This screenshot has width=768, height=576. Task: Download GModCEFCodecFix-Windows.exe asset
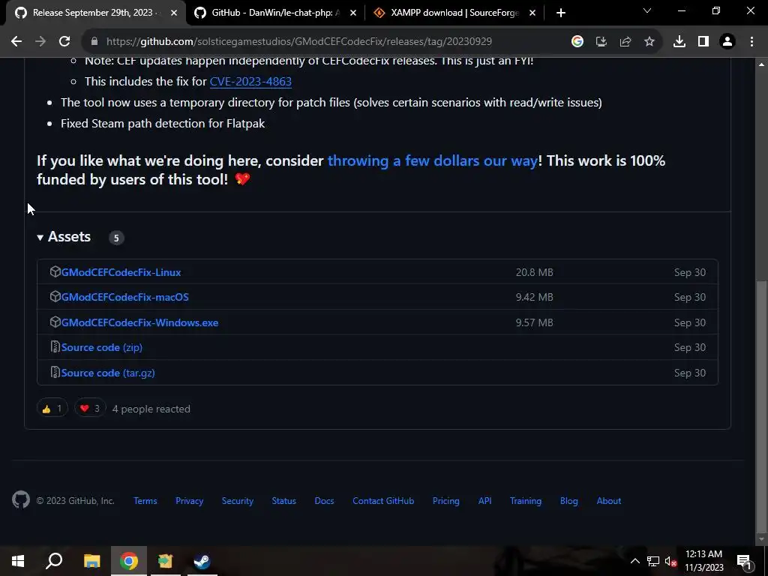[139, 322]
